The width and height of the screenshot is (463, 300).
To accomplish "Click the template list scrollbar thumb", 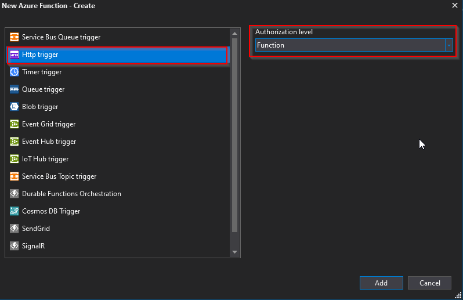I will tap(235, 135).
